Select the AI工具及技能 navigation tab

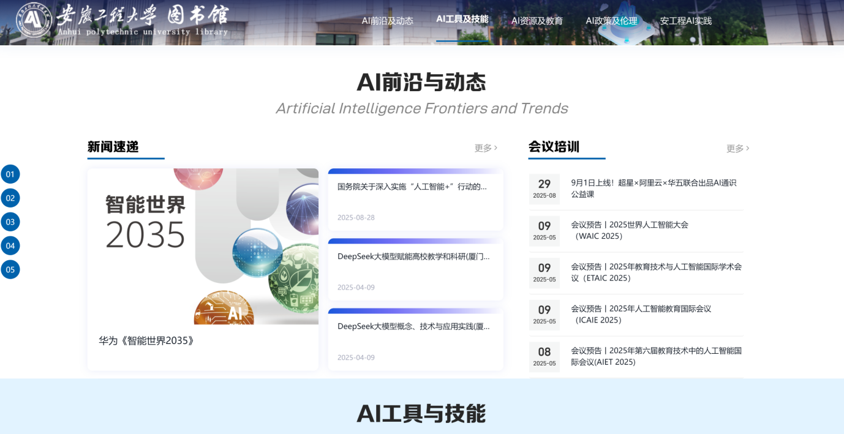click(462, 20)
